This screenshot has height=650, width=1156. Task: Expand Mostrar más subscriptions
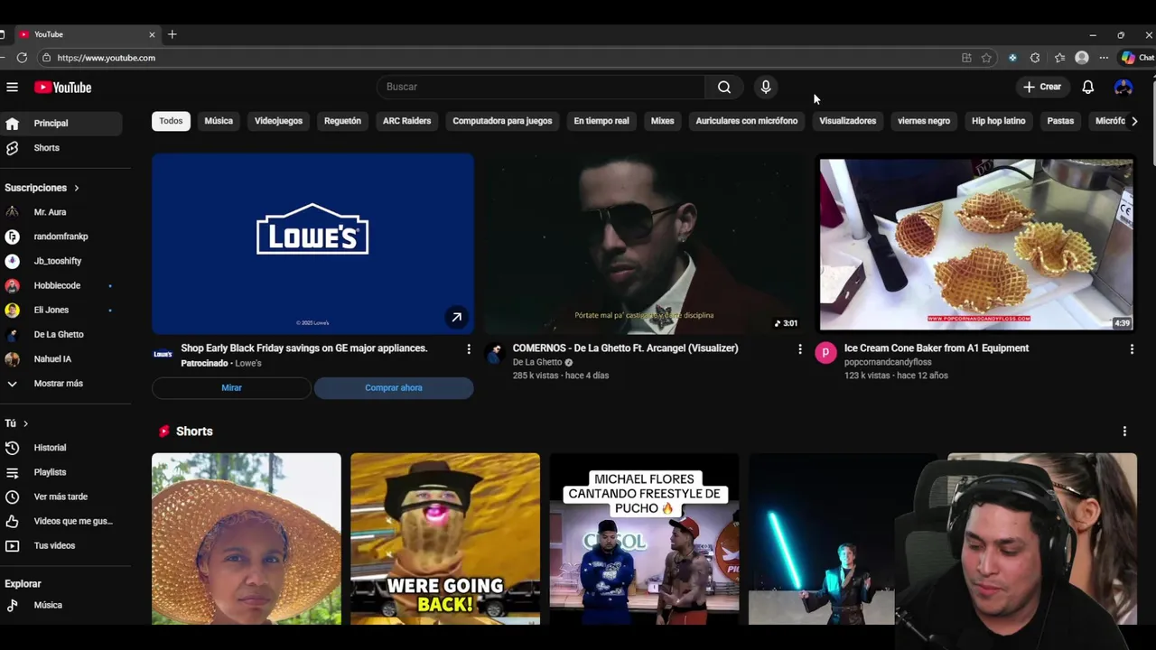coord(61,384)
